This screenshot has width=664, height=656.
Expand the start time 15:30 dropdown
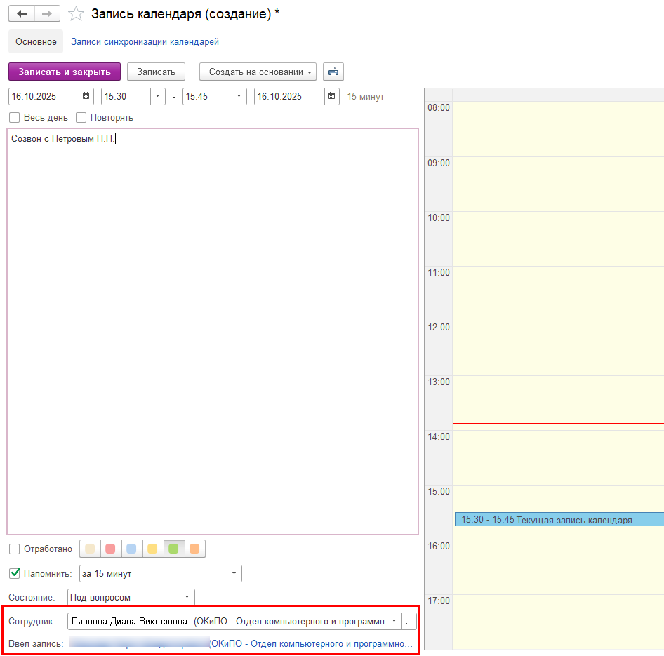(x=157, y=97)
